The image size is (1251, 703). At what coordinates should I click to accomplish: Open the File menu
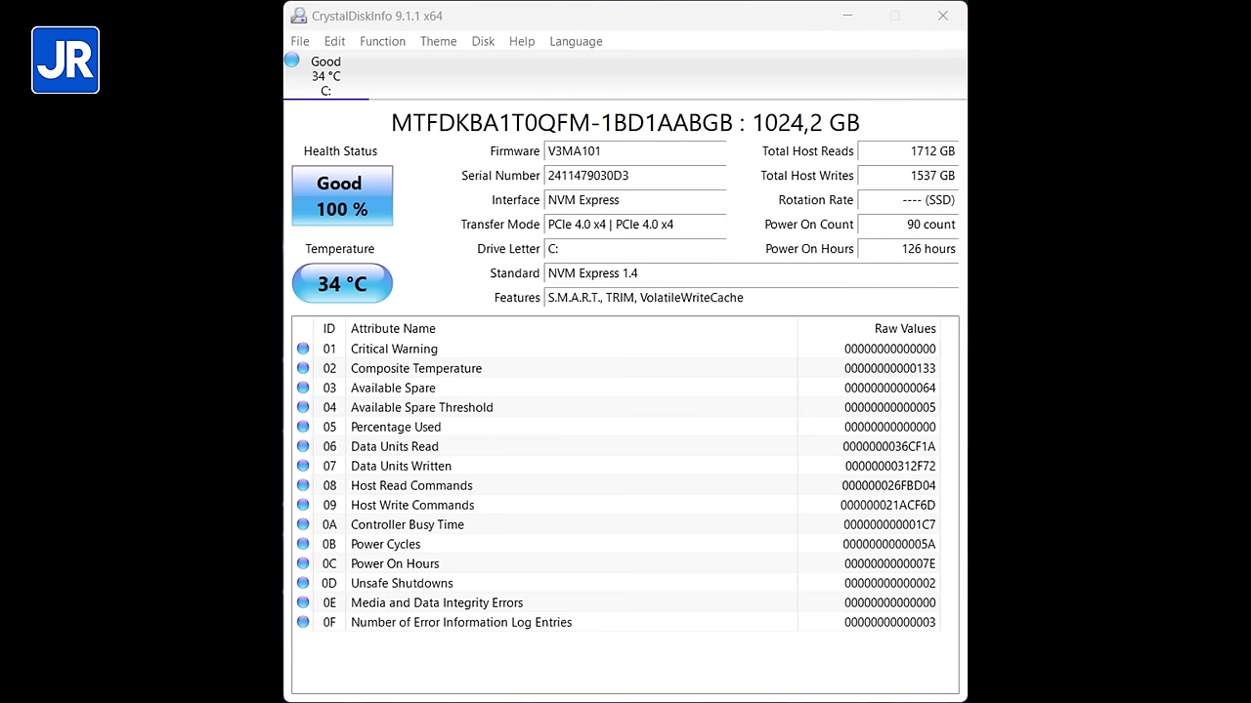[x=300, y=41]
